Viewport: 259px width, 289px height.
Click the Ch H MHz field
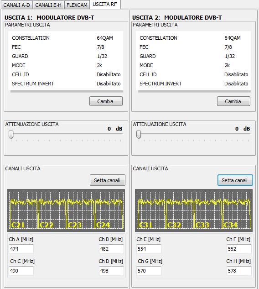click(x=239, y=271)
